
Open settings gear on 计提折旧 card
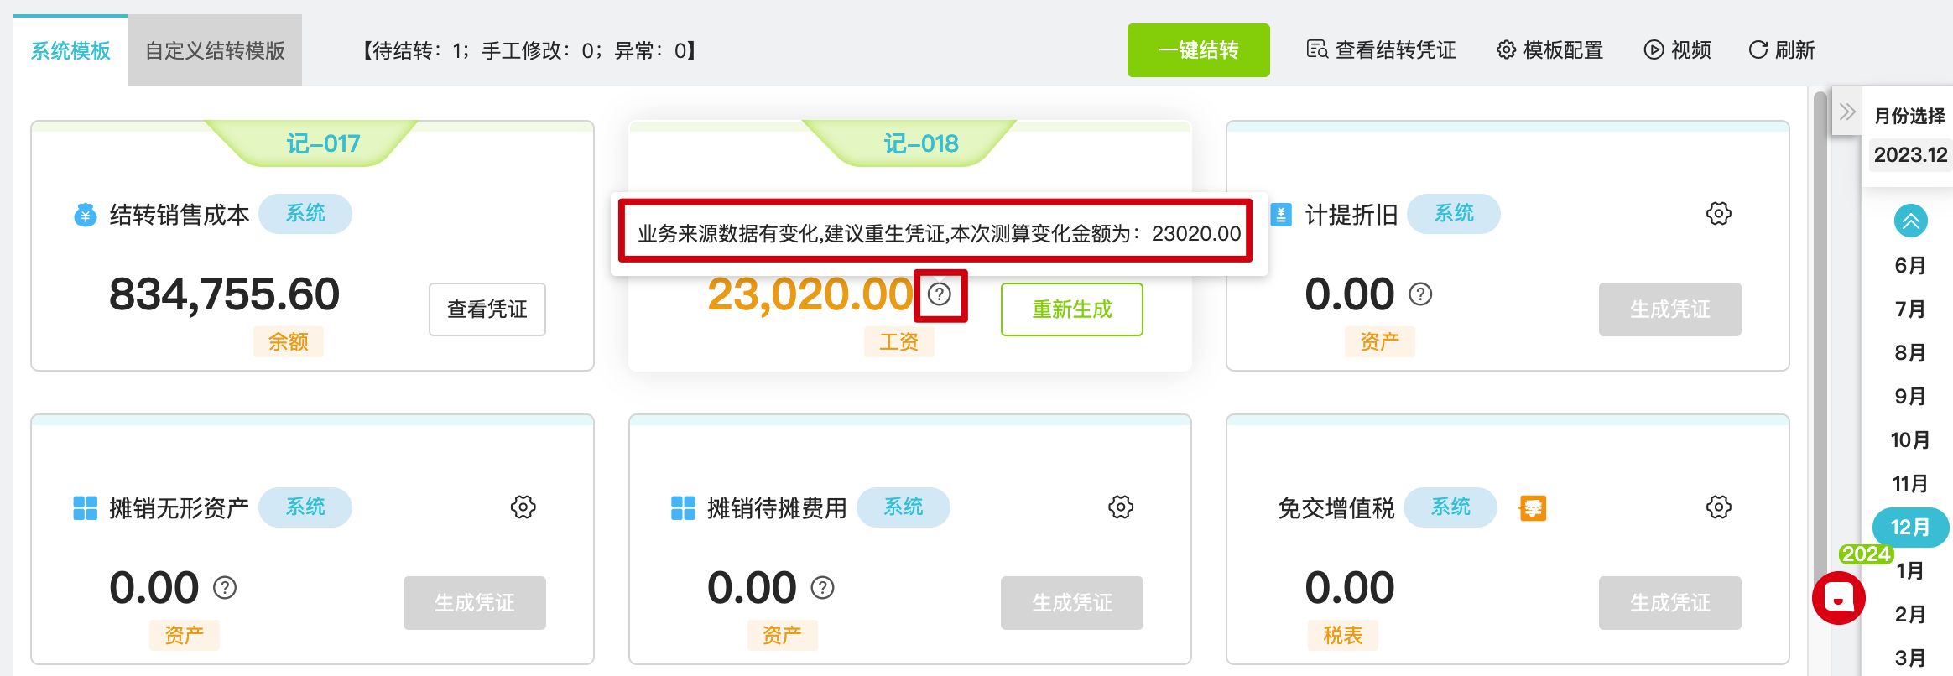point(1718,214)
